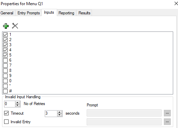Enable the checkbox for the # input
Screen dimensions: 178x128
(6, 91)
